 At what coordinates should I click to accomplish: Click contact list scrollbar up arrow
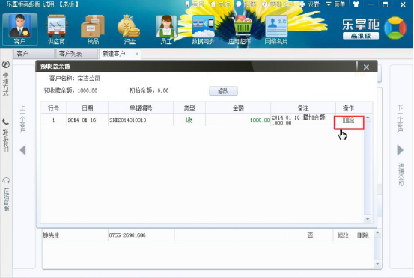click(377, 232)
